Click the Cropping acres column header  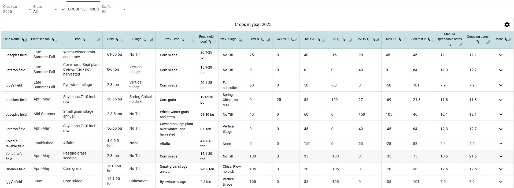click(x=477, y=37)
